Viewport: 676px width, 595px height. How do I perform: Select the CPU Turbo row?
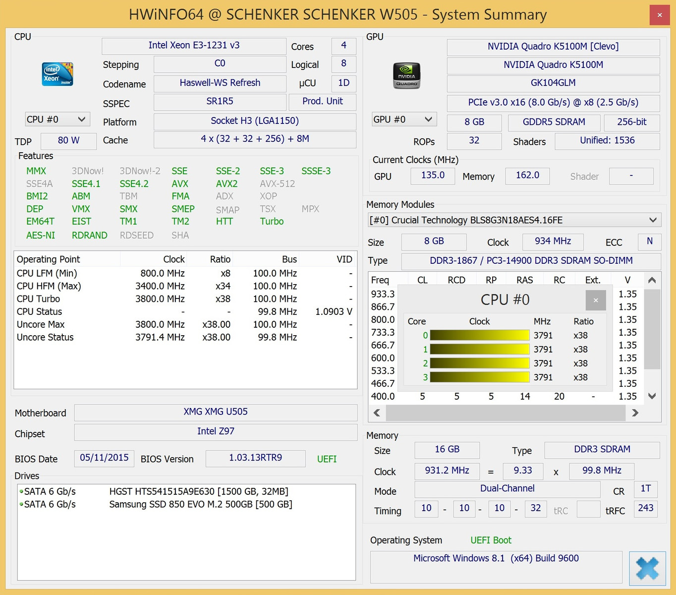tap(185, 299)
